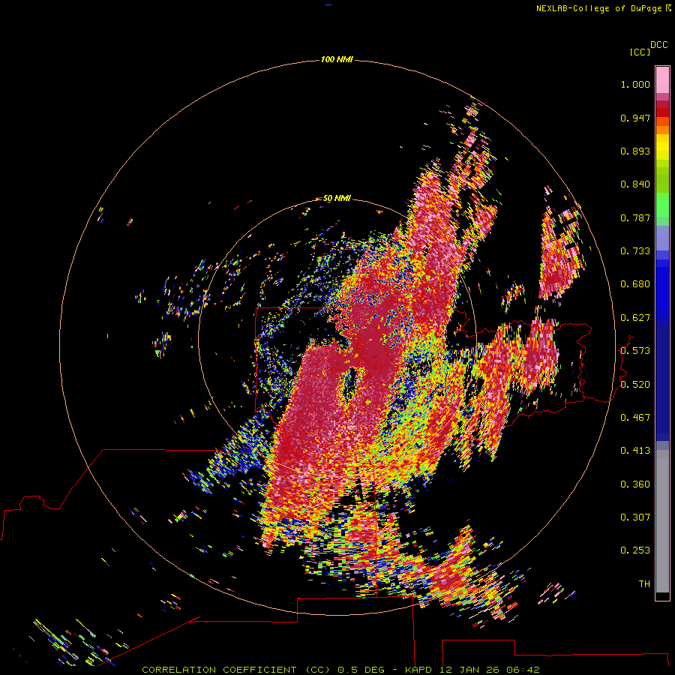Click the 12 JAN 26 06:42 timestamp
675x675 pixels.
point(490,670)
